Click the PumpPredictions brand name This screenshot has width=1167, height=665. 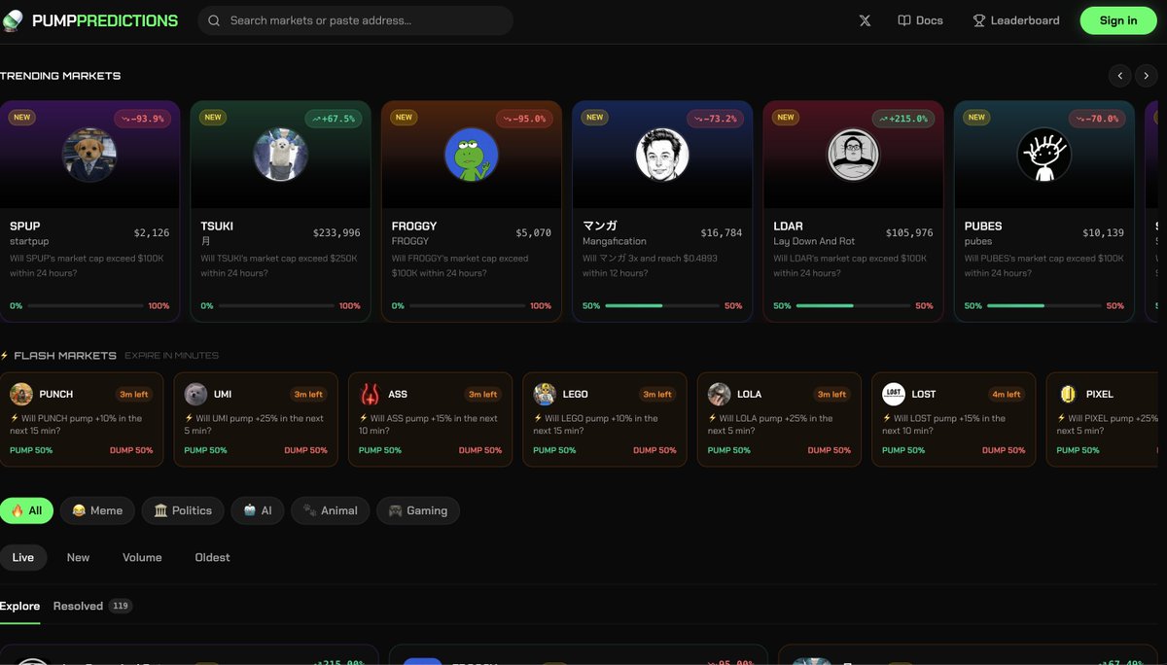tap(105, 20)
